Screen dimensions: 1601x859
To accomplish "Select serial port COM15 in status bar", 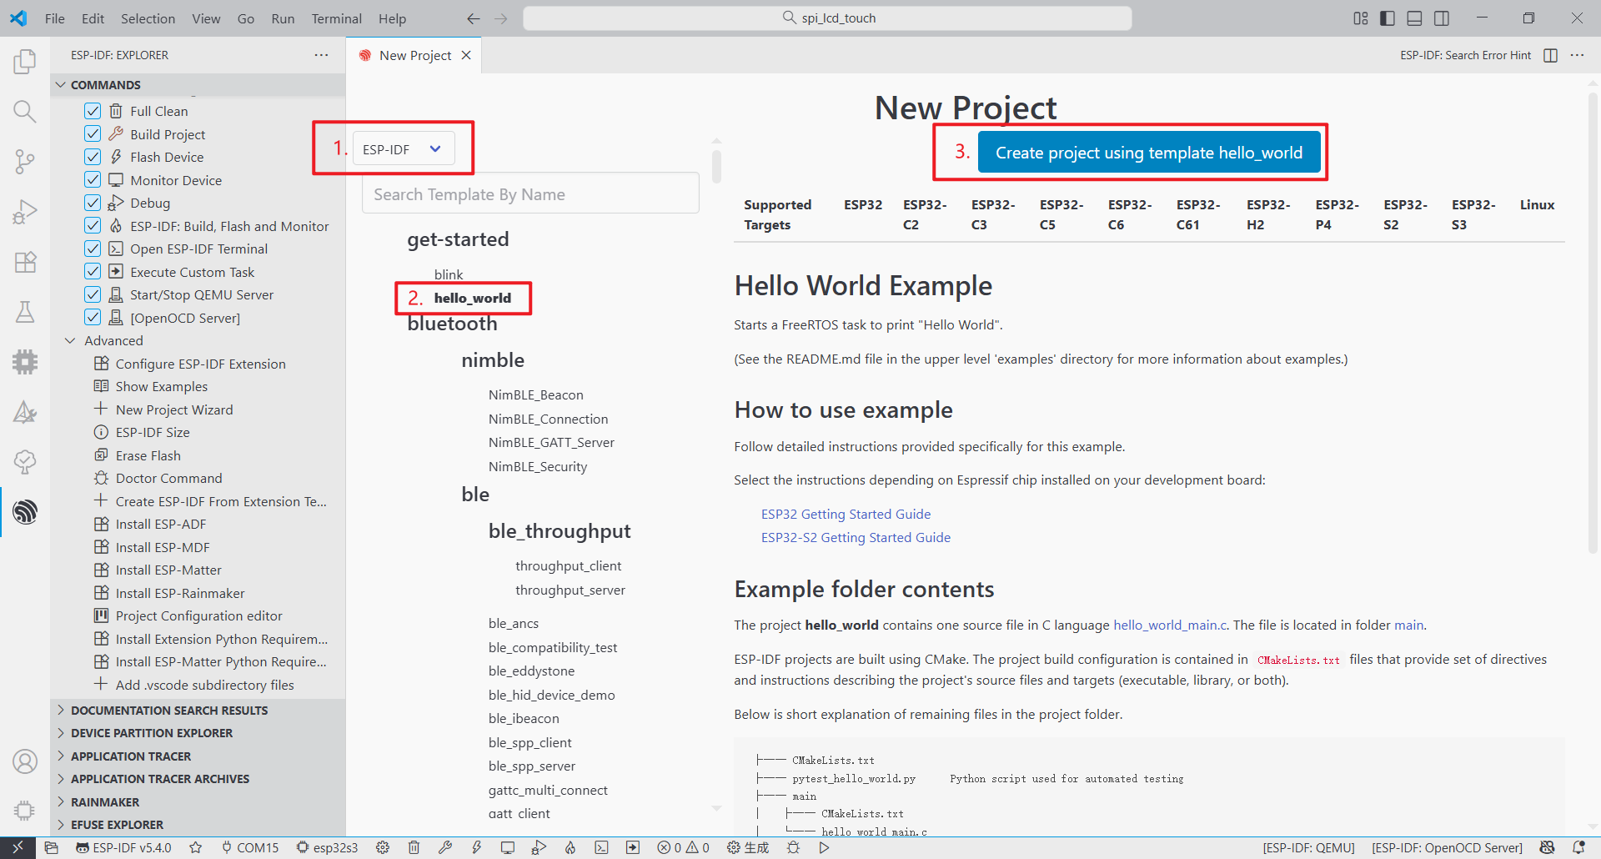I will click(250, 847).
